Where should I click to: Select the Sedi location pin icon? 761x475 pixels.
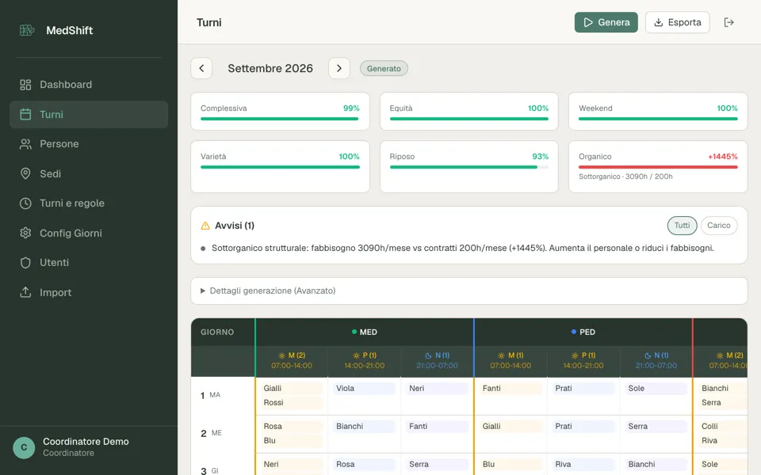[25, 173]
